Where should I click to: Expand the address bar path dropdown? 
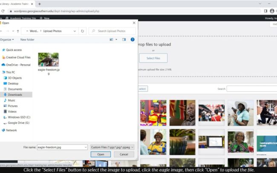point(75,31)
